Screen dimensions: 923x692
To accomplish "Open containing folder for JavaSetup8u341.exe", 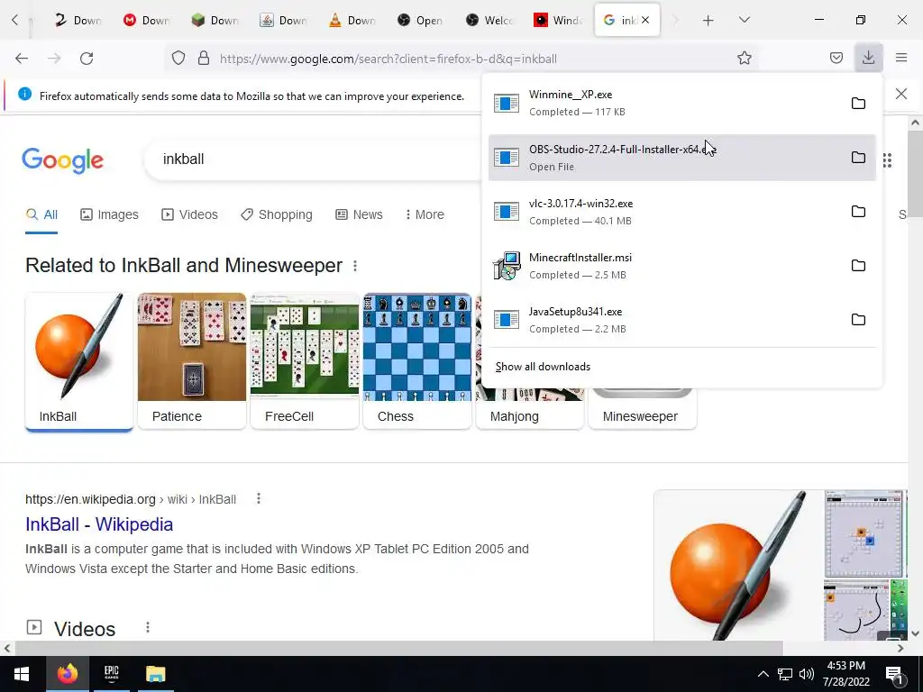I will (858, 320).
